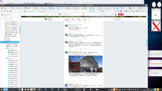This screenshot has width=162, height=91.
Task: Collapse the グループB bookmarks folder
Action: click(6, 58)
